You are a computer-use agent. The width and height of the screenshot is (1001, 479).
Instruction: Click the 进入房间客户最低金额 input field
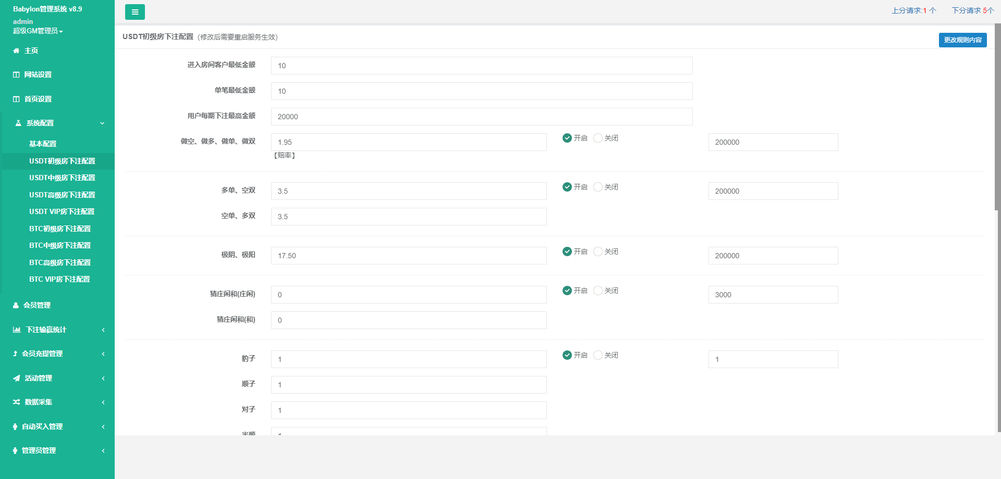481,66
